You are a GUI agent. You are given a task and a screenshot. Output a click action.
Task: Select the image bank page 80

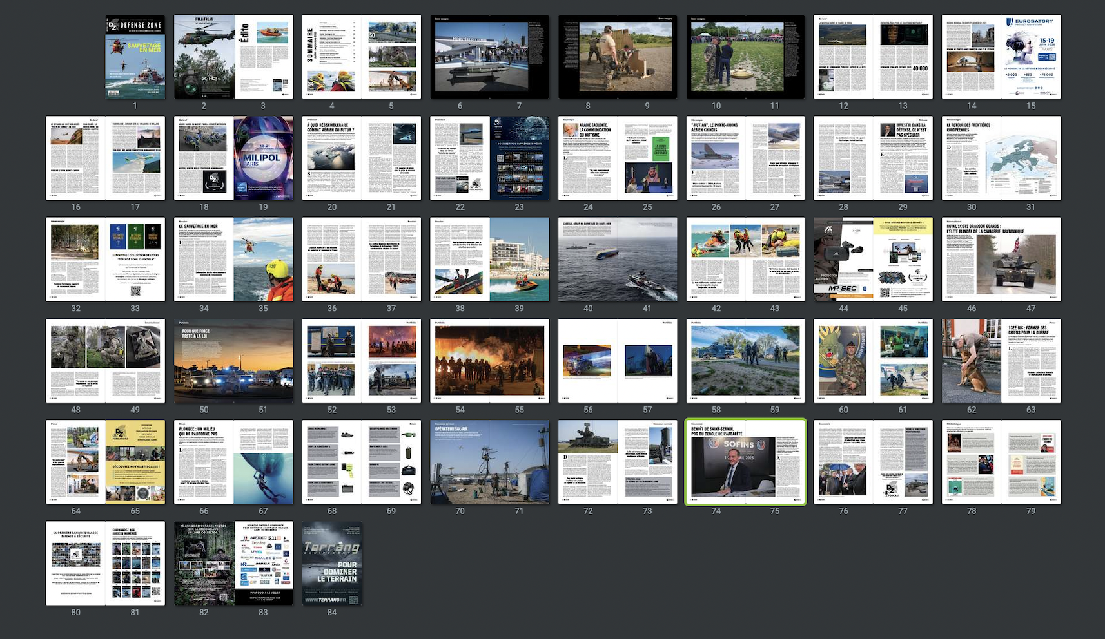pyautogui.click(x=76, y=563)
